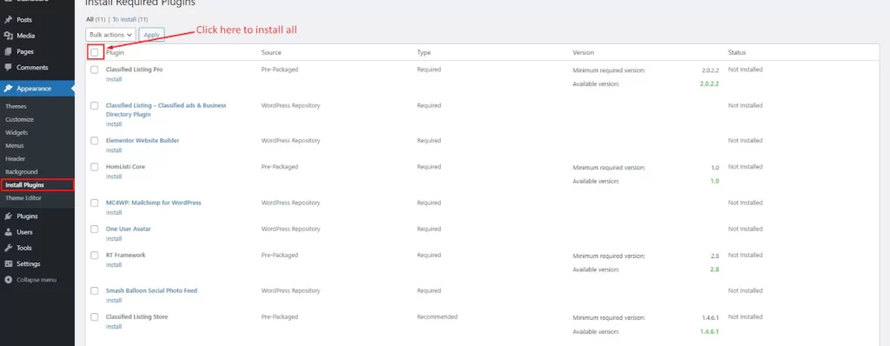
Task: Open the Bulk actions dropdown
Action: click(110, 35)
